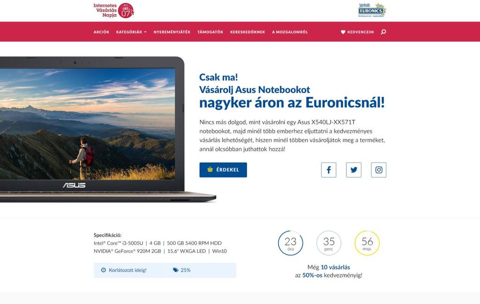Click the headline 'nagyker áron az Euronicsnál!'
The image size is (480, 304).
point(292,102)
